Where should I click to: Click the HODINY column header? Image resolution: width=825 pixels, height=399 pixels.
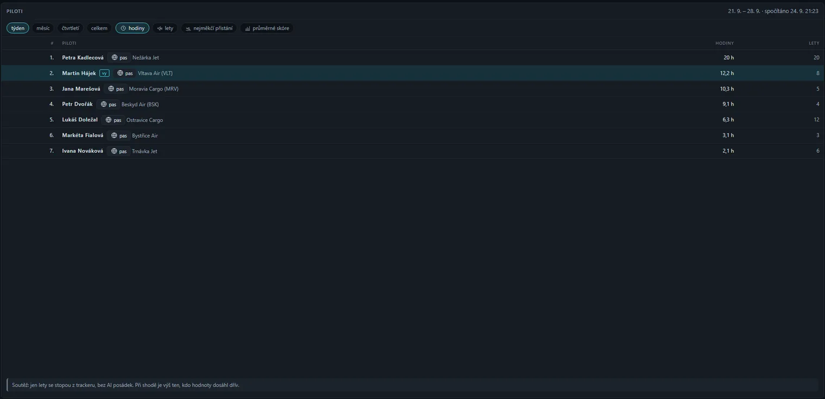[x=725, y=43]
